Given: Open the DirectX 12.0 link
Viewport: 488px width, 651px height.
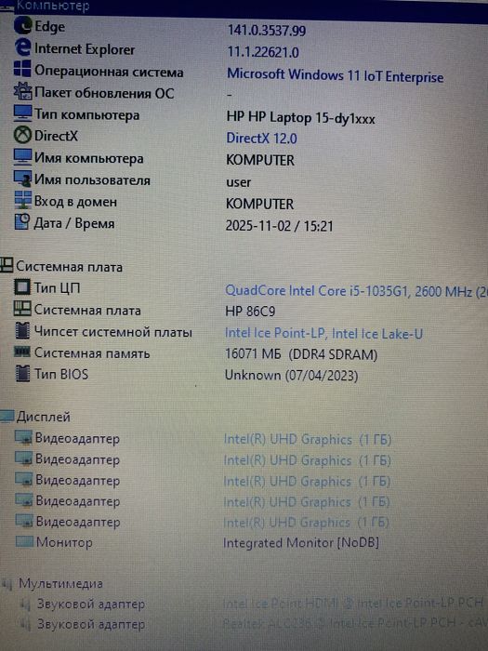Looking at the screenshot, I should point(261,138).
